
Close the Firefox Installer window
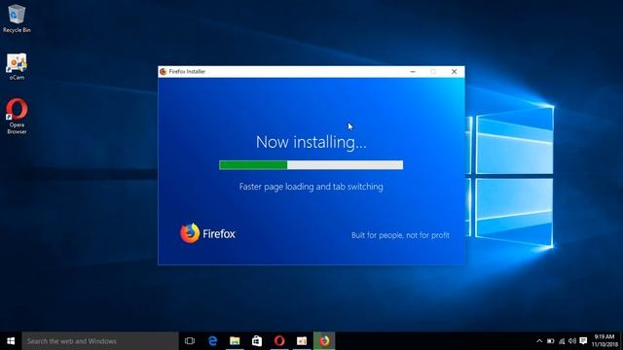455,71
